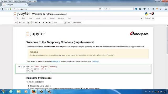Open the notebook Widgets menu

coord(61,18)
